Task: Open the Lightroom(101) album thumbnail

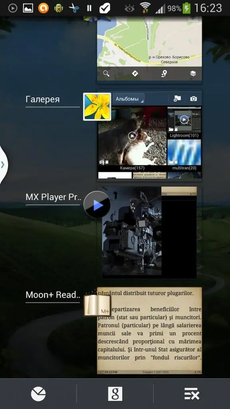Action: point(184,120)
